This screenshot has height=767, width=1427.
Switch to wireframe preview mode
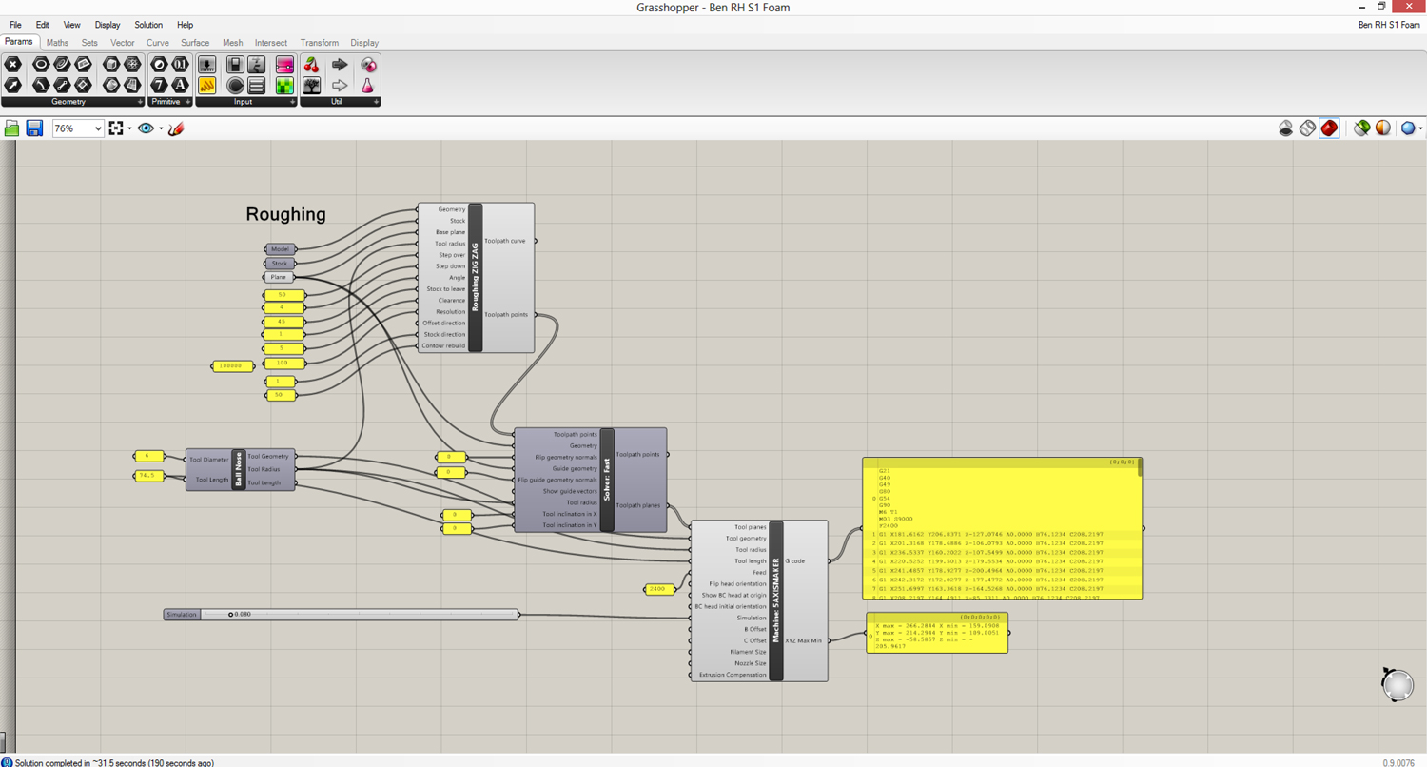click(x=1307, y=128)
